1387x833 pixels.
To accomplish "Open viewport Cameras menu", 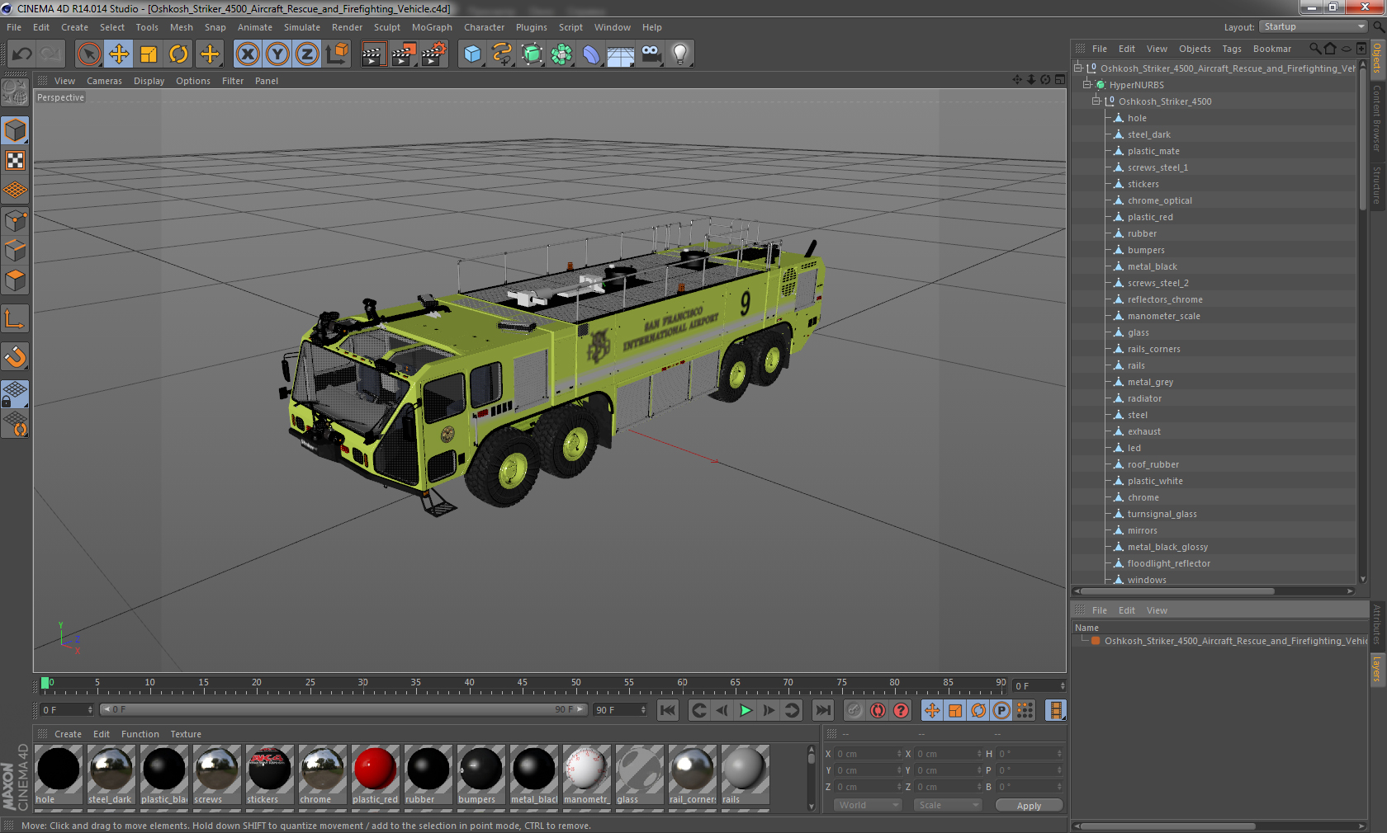I will click(x=104, y=81).
